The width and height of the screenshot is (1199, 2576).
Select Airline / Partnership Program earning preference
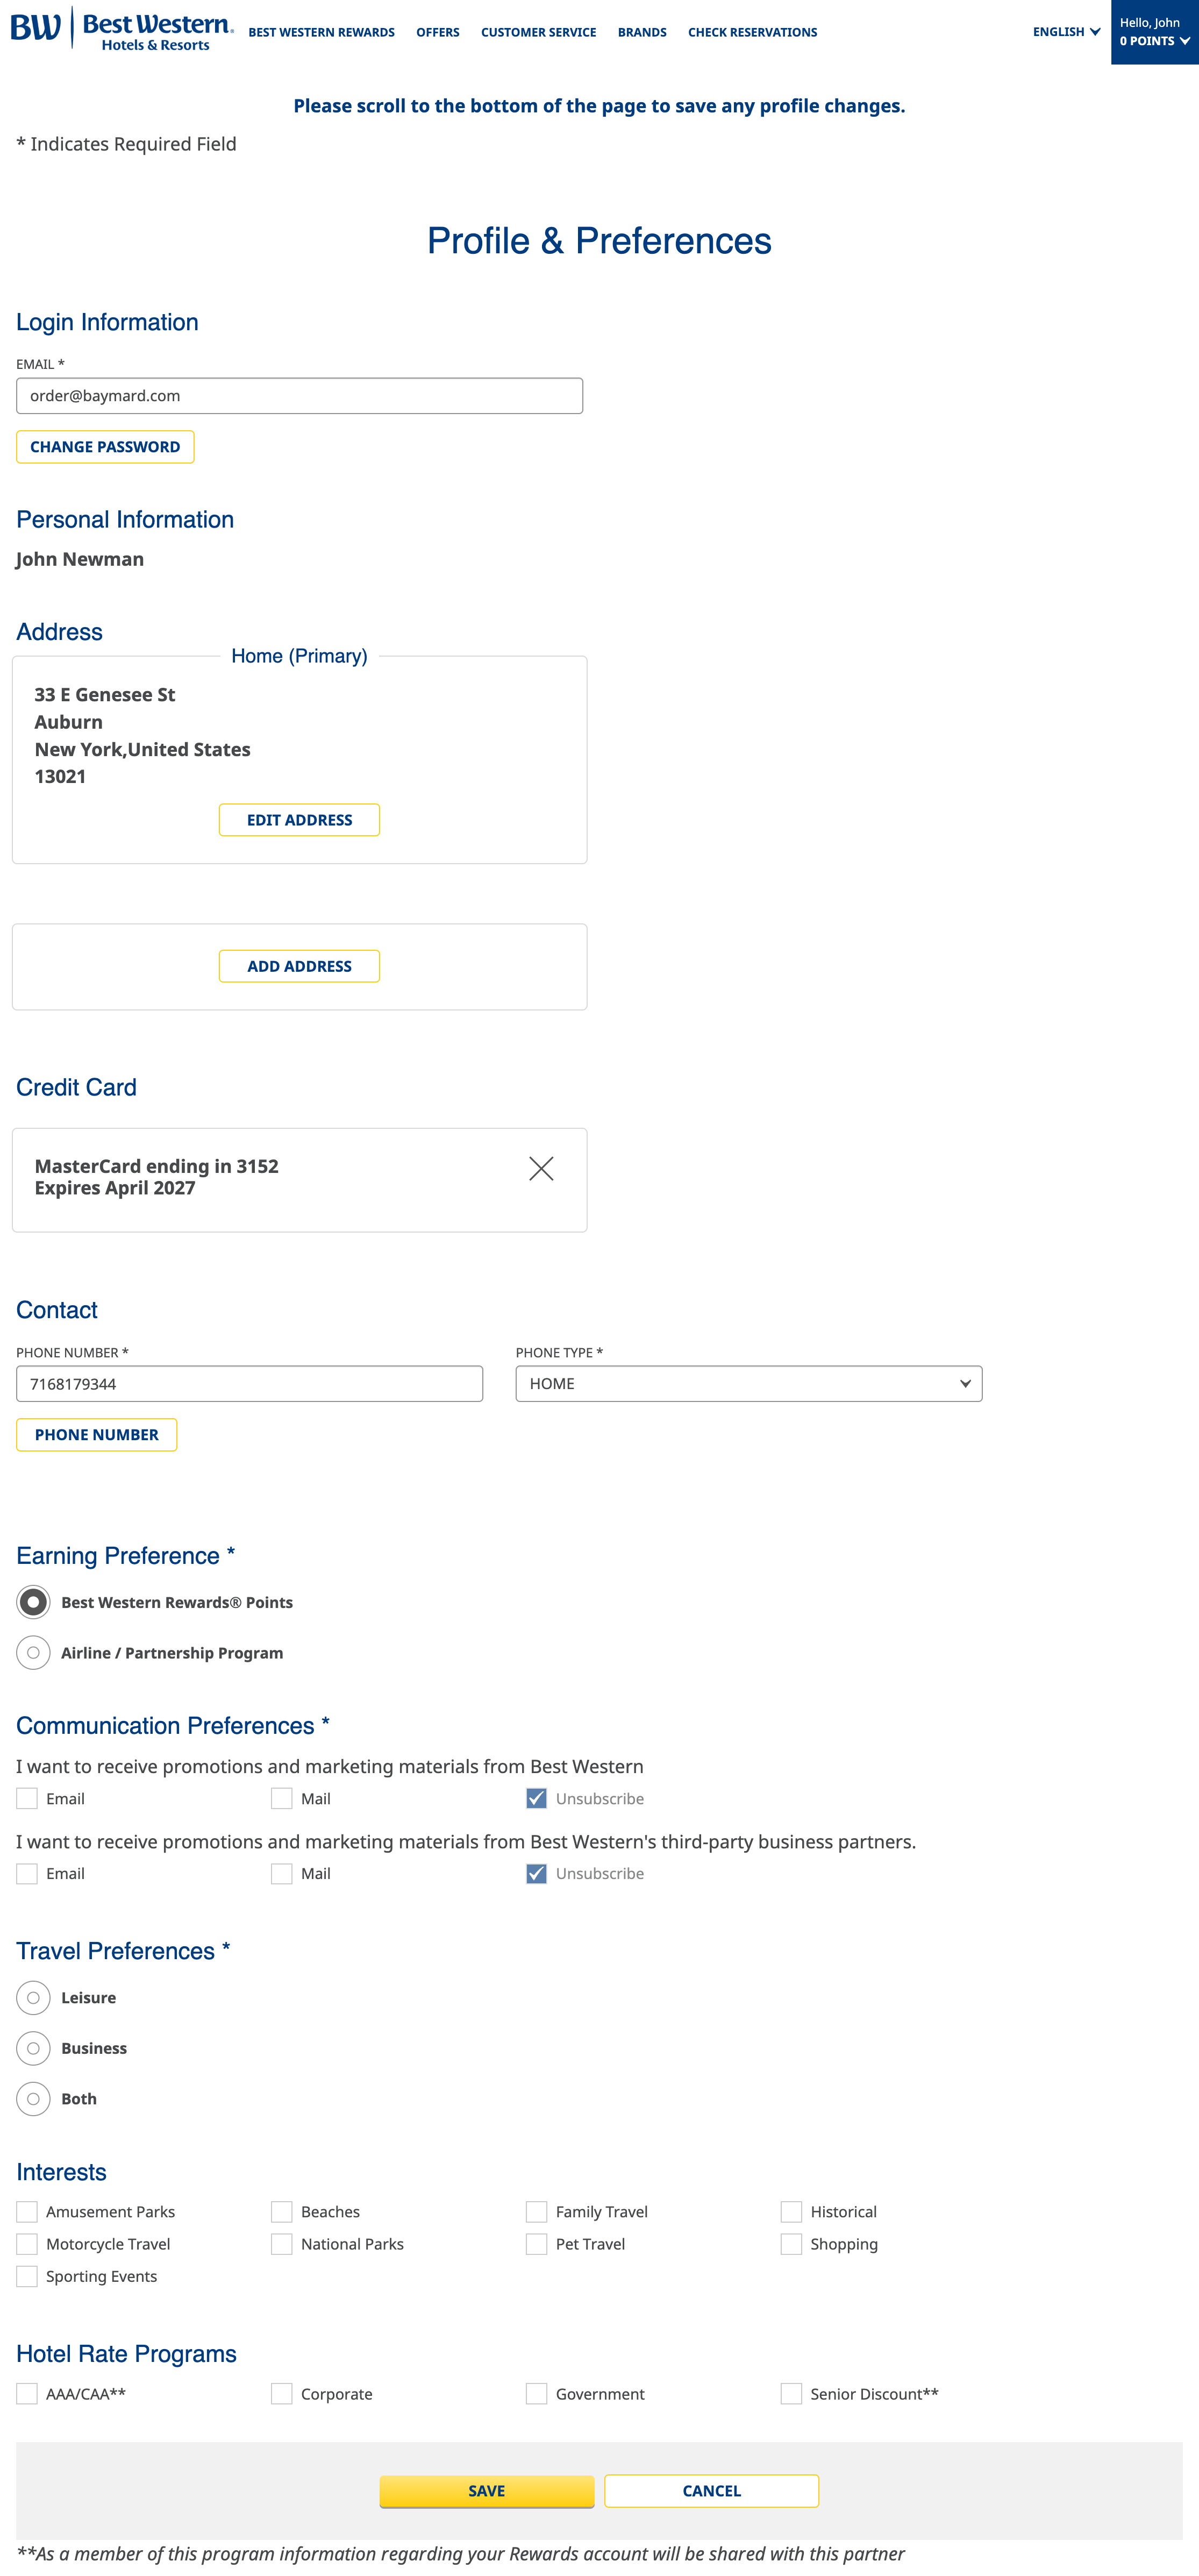tap(33, 1652)
